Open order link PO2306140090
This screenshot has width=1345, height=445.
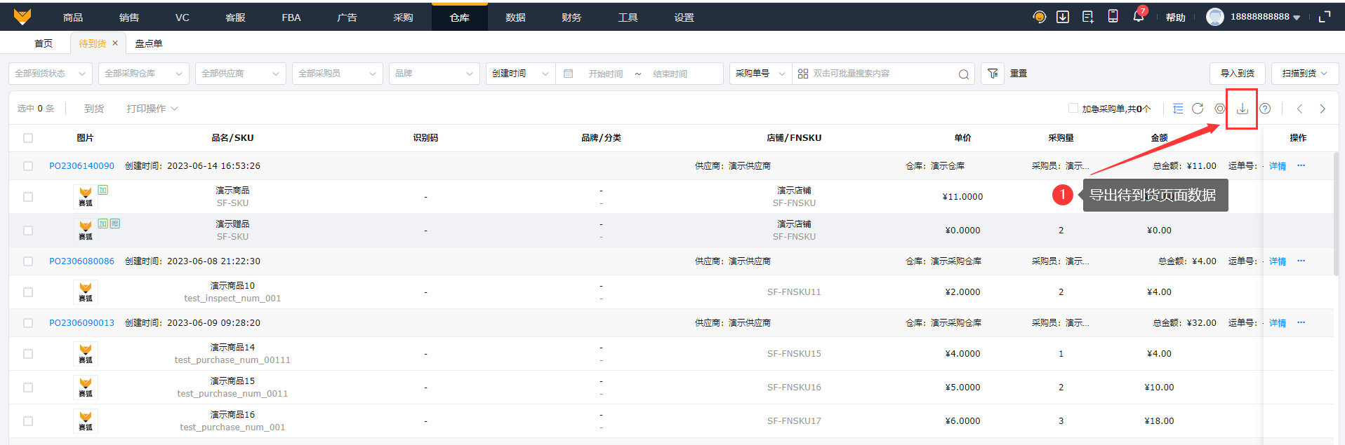pos(81,166)
